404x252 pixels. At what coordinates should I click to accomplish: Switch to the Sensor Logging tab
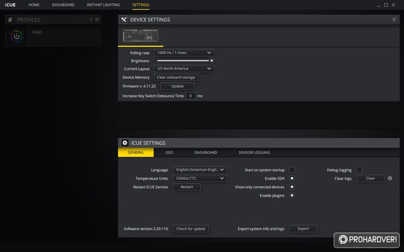254,152
